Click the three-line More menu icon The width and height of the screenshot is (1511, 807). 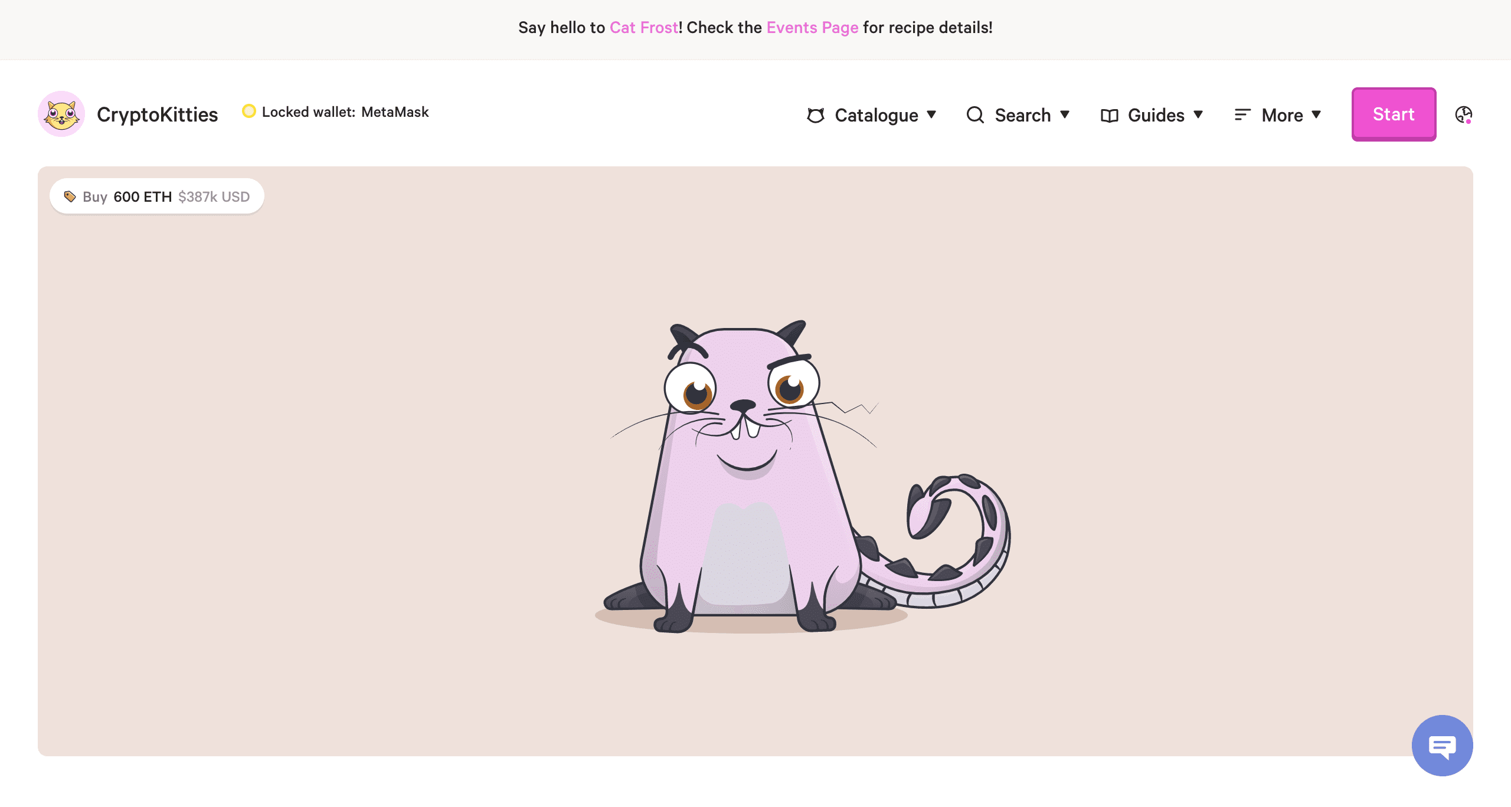pyautogui.click(x=1242, y=114)
